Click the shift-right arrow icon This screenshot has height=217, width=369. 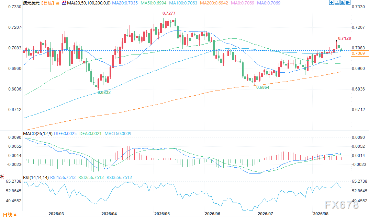(x=348, y=2)
